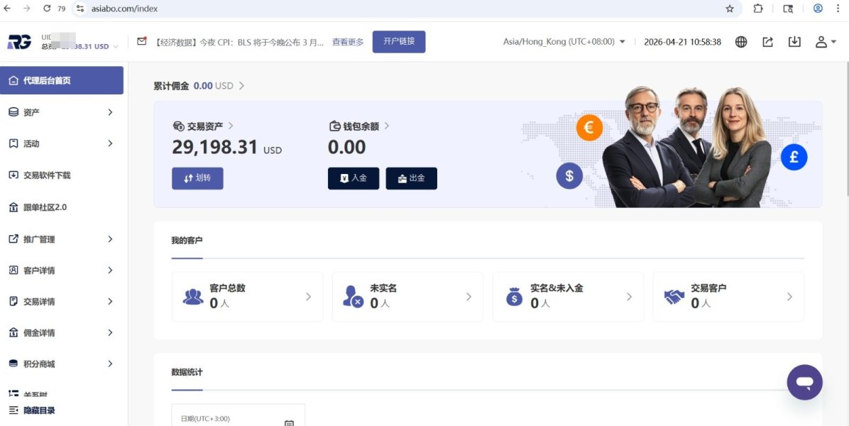The height and width of the screenshot is (426, 849).
Task: Click the share export icon in header
Action: [768, 42]
